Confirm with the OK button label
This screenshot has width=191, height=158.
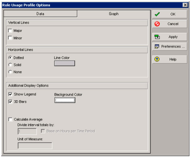tap(173, 14)
